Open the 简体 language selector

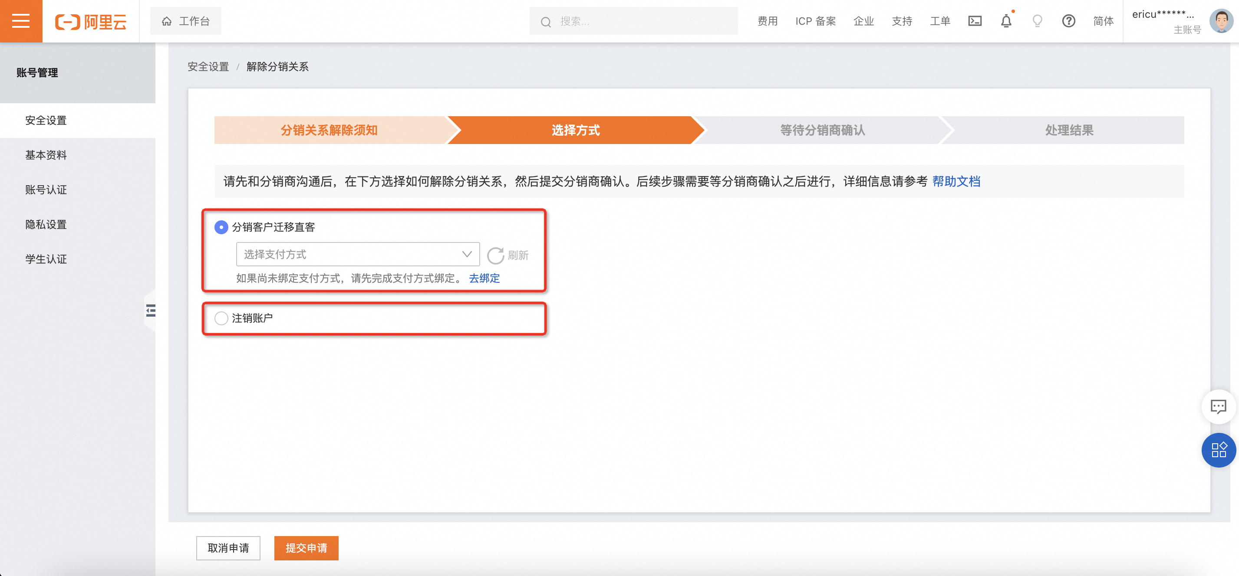click(1103, 21)
